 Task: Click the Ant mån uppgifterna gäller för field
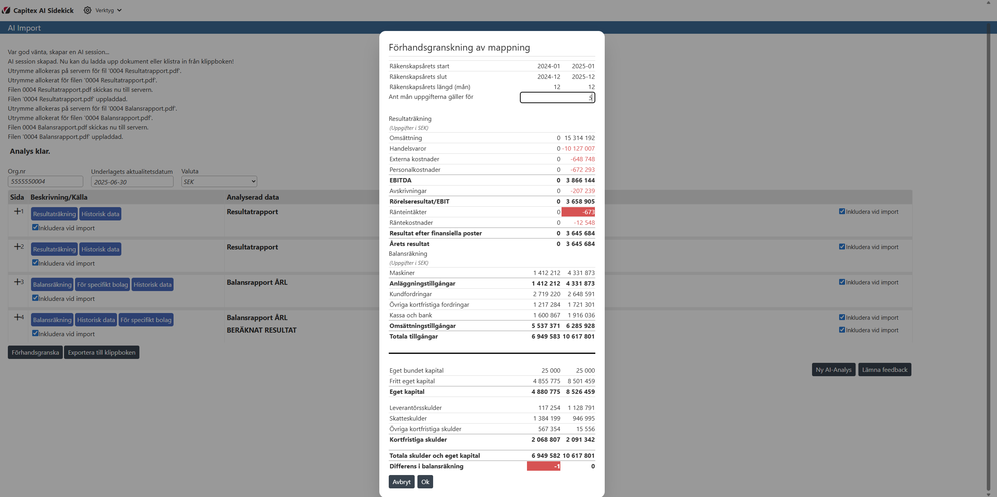click(x=557, y=97)
